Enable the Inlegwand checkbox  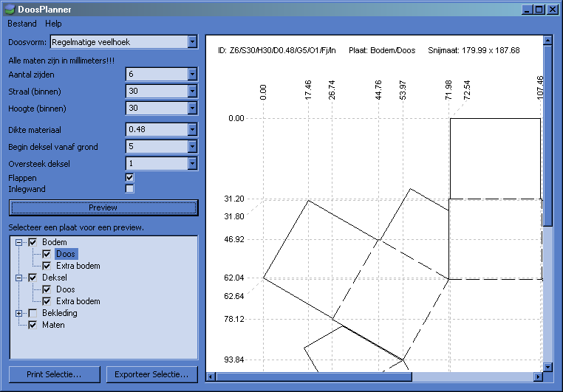(x=129, y=189)
